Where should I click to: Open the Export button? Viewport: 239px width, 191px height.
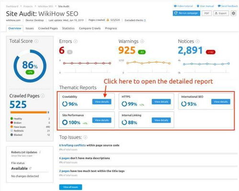coord(221,13)
